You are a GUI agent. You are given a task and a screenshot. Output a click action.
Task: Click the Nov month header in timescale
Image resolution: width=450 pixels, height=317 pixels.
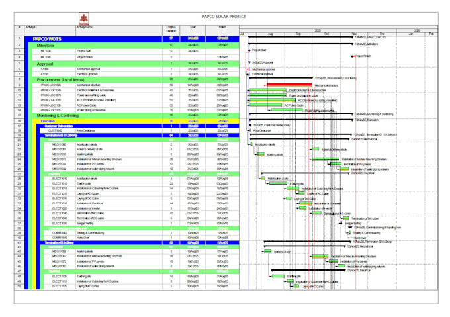click(354, 34)
